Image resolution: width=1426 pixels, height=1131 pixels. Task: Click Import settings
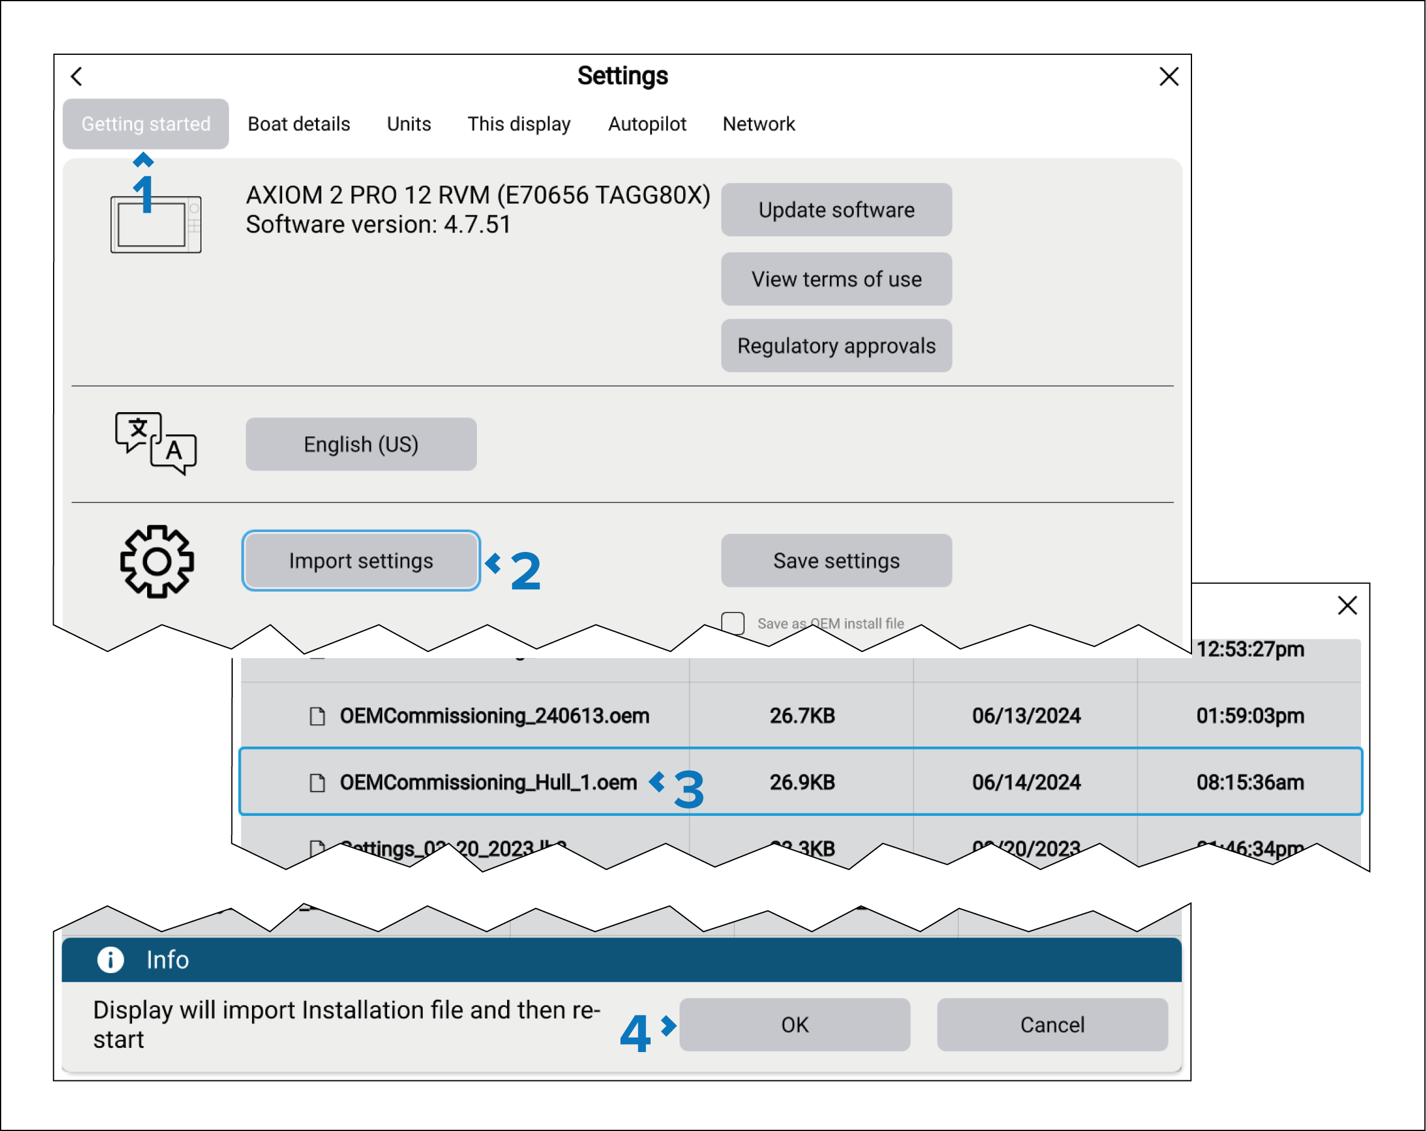(x=361, y=560)
